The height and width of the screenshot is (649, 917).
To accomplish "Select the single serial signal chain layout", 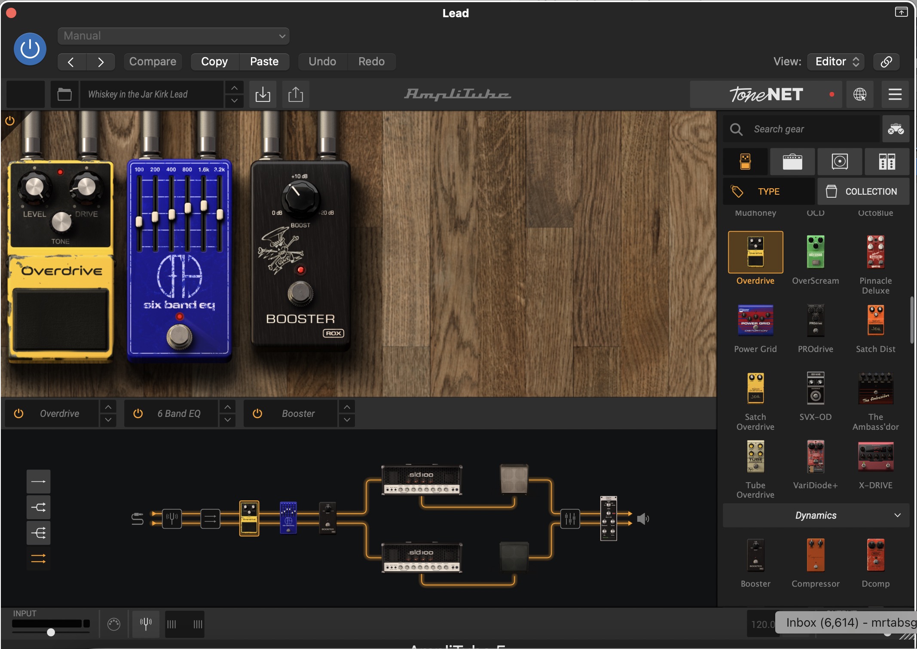I will [39, 481].
